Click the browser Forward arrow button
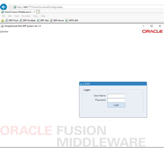Viewport: 164px width, 148px height. click(x=10, y=7)
